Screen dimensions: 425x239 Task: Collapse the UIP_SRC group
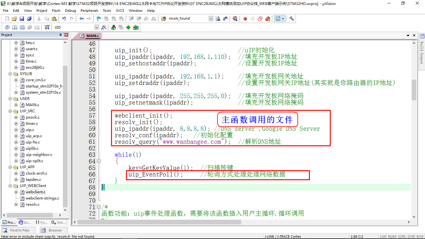coord(10,111)
